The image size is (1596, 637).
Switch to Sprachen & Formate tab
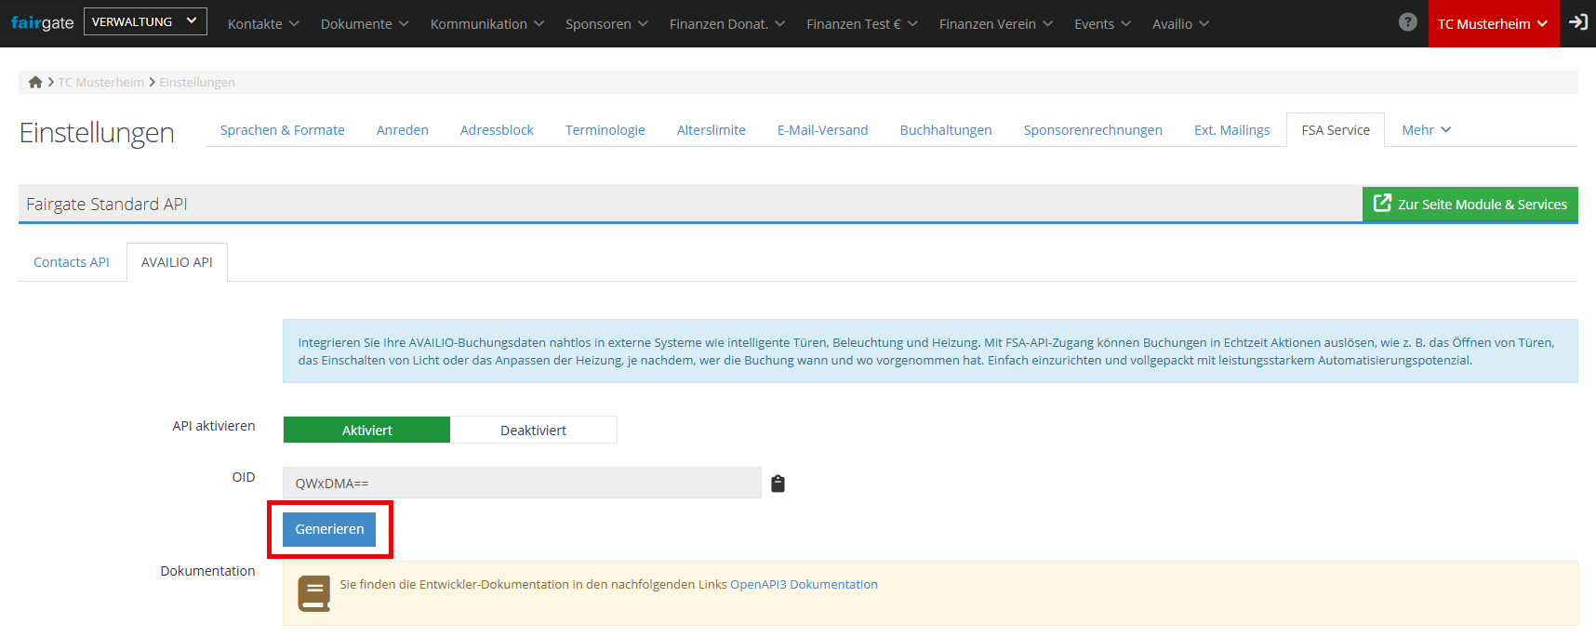coord(282,130)
